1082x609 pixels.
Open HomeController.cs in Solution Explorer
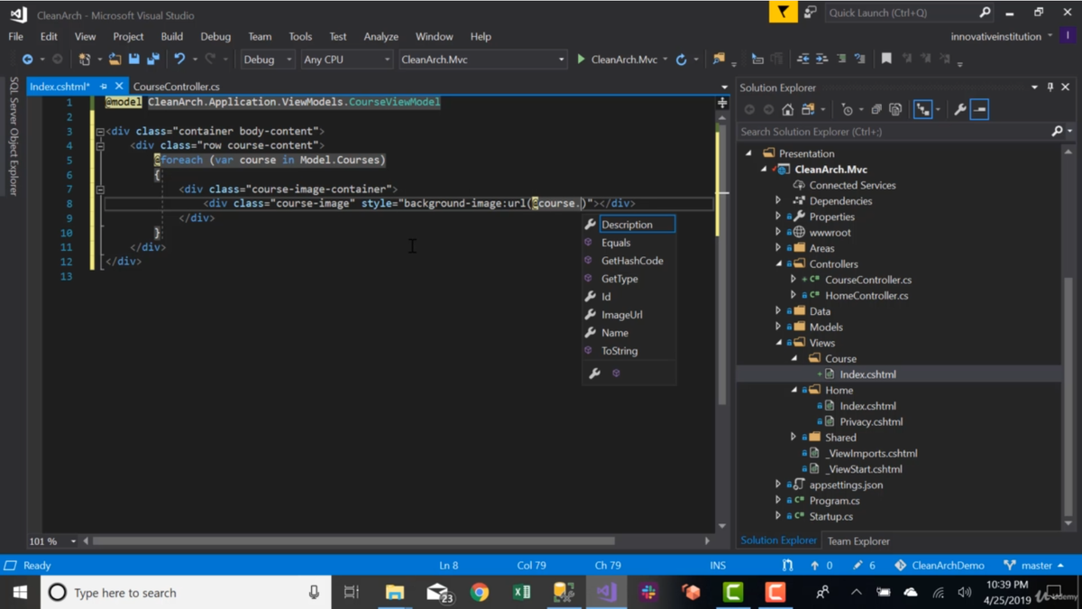pos(867,296)
